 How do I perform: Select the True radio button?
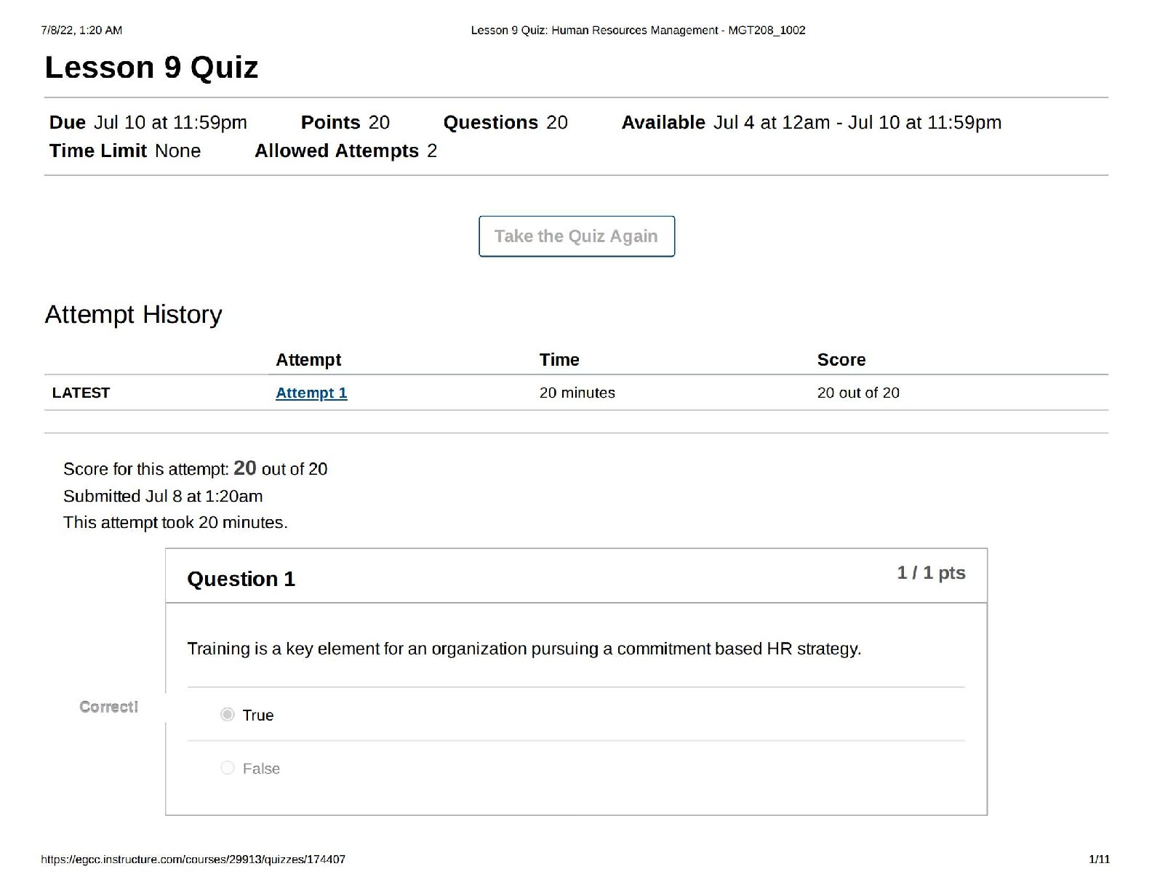[228, 715]
